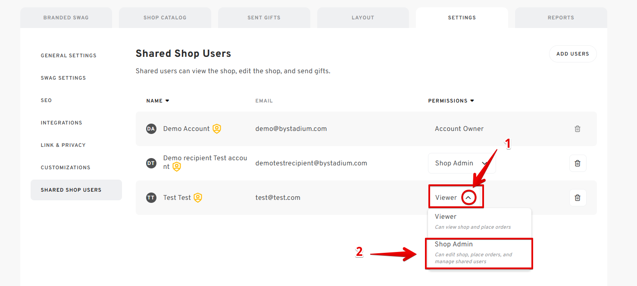Choose the Viewer permission option
The height and width of the screenshot is (286, 637).
coord(479,222)
